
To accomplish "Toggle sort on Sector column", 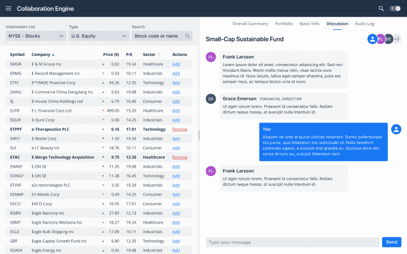I will tap(159, 55).
